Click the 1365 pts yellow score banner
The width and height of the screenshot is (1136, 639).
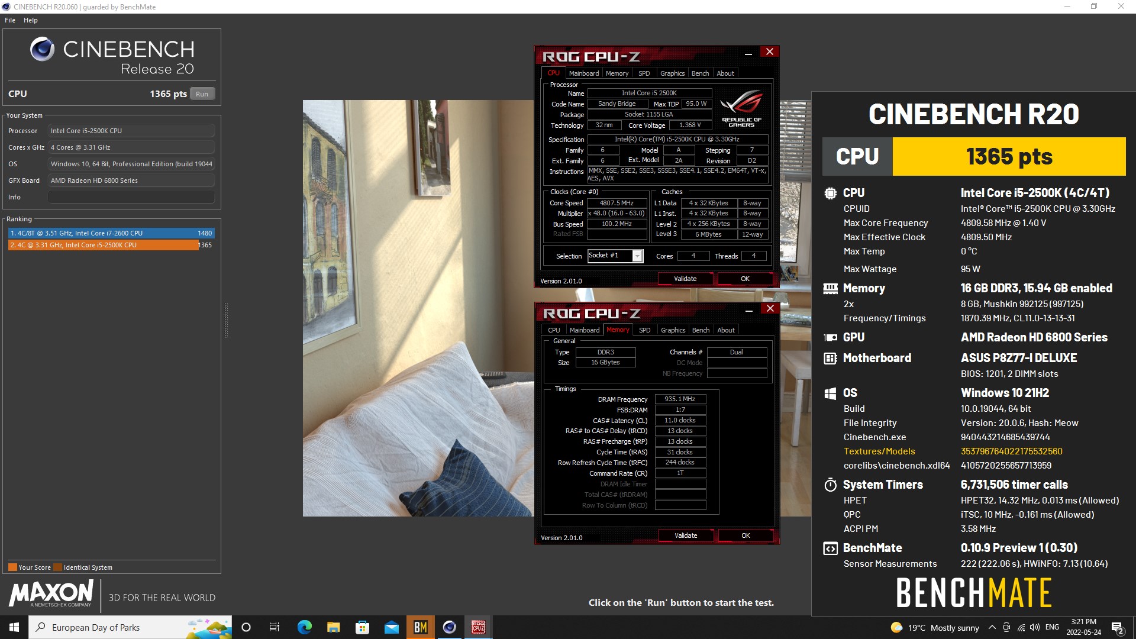point(1009,157)
